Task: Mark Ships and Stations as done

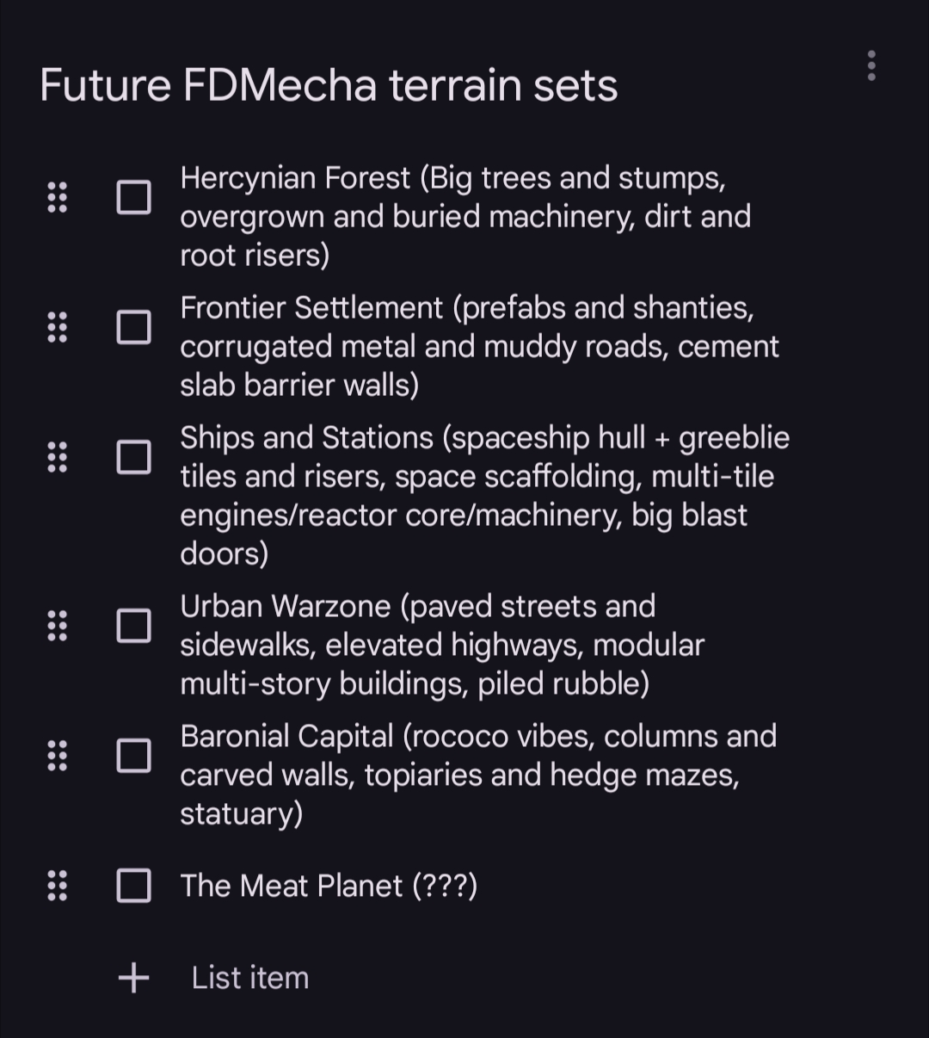Action: tap(133, 457)
